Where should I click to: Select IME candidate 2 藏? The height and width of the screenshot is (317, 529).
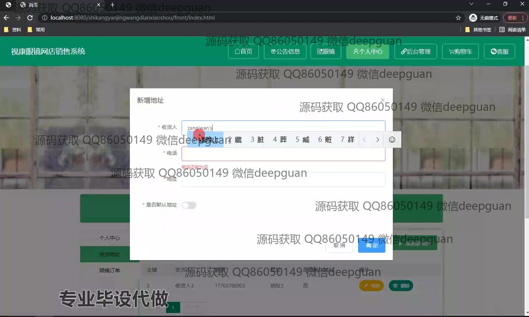[235, 140]
